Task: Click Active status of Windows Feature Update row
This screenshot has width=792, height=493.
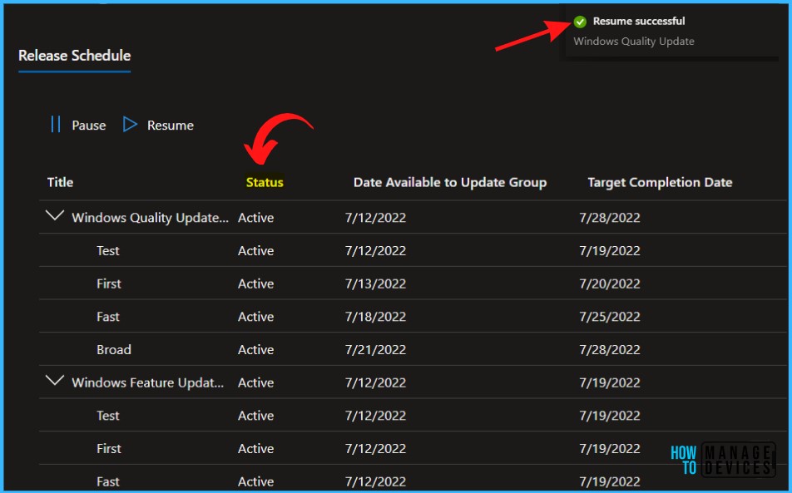Action: (x=256, y=383)
